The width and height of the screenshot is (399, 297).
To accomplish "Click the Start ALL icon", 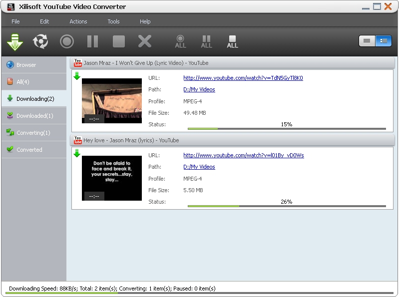I will point(180,42).
